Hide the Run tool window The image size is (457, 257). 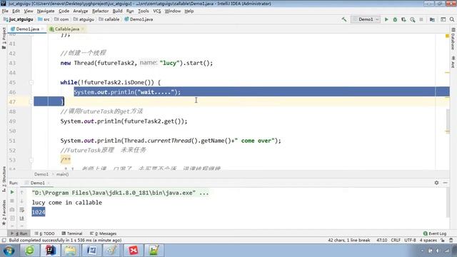coord(445,183)
